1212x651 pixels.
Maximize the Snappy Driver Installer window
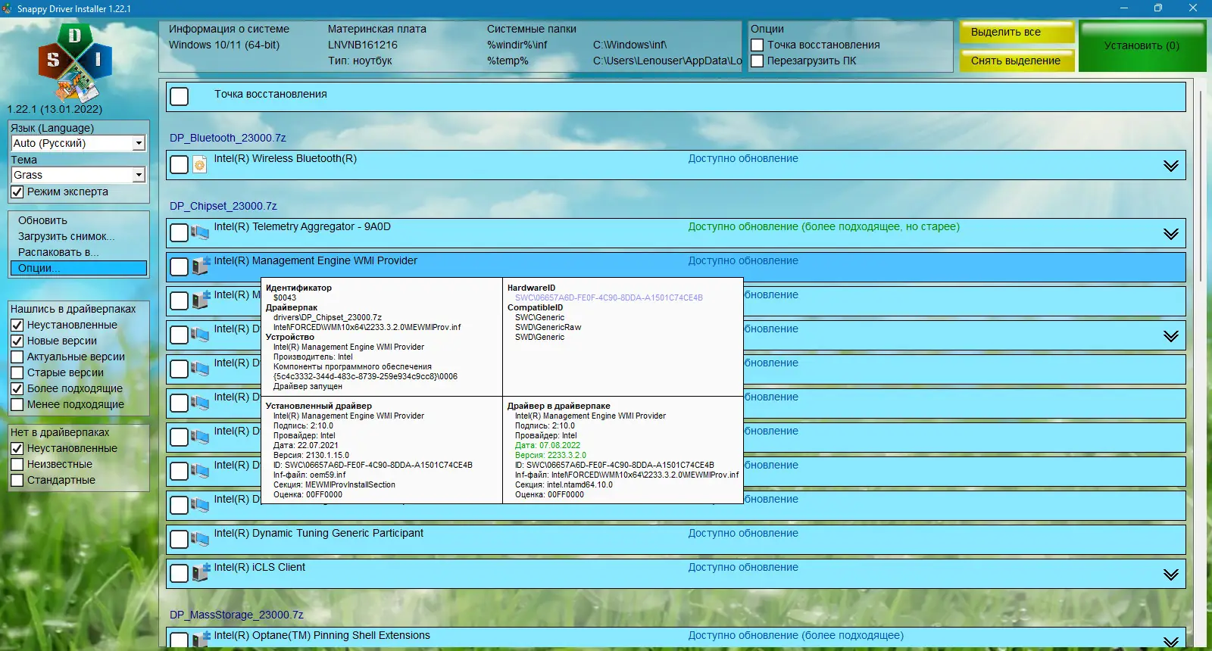[1158, 8]
